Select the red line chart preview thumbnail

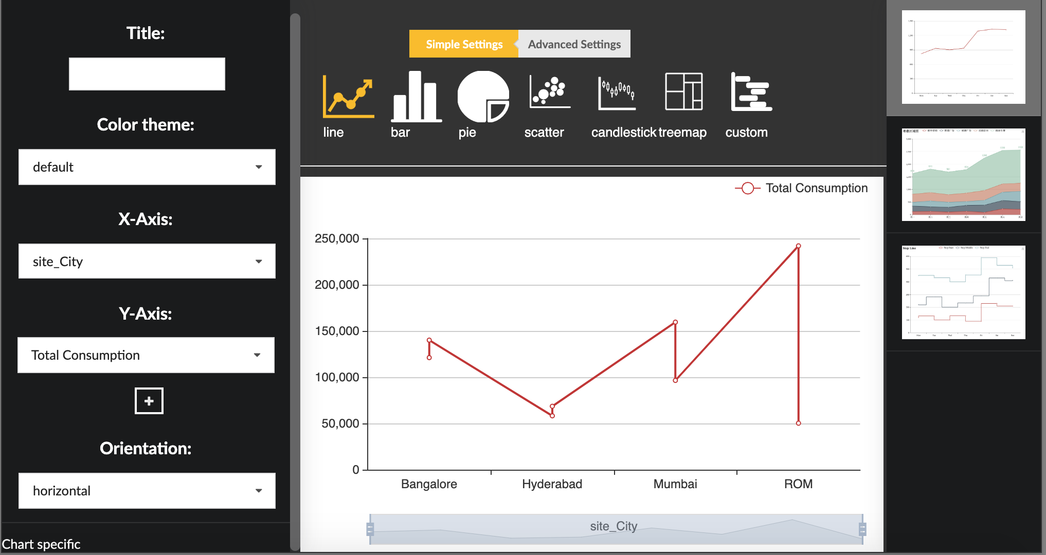pos(963,58)
